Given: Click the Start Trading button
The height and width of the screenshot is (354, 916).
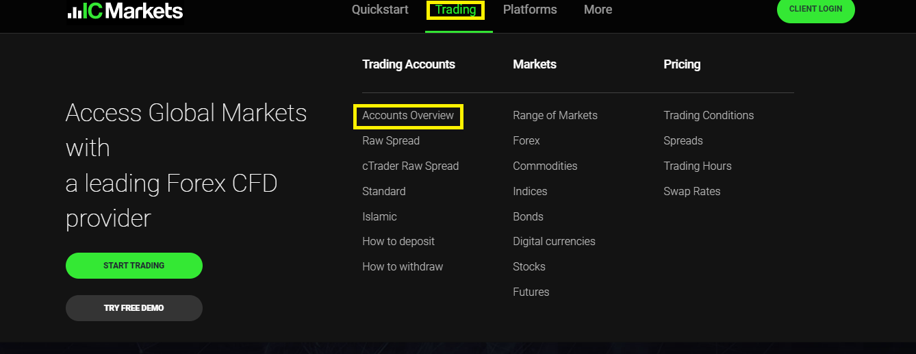Looking at the screenshot, I should coord(134,266).
